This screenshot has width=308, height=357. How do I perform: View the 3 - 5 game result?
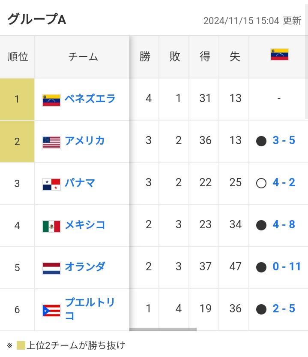point(284,140)
